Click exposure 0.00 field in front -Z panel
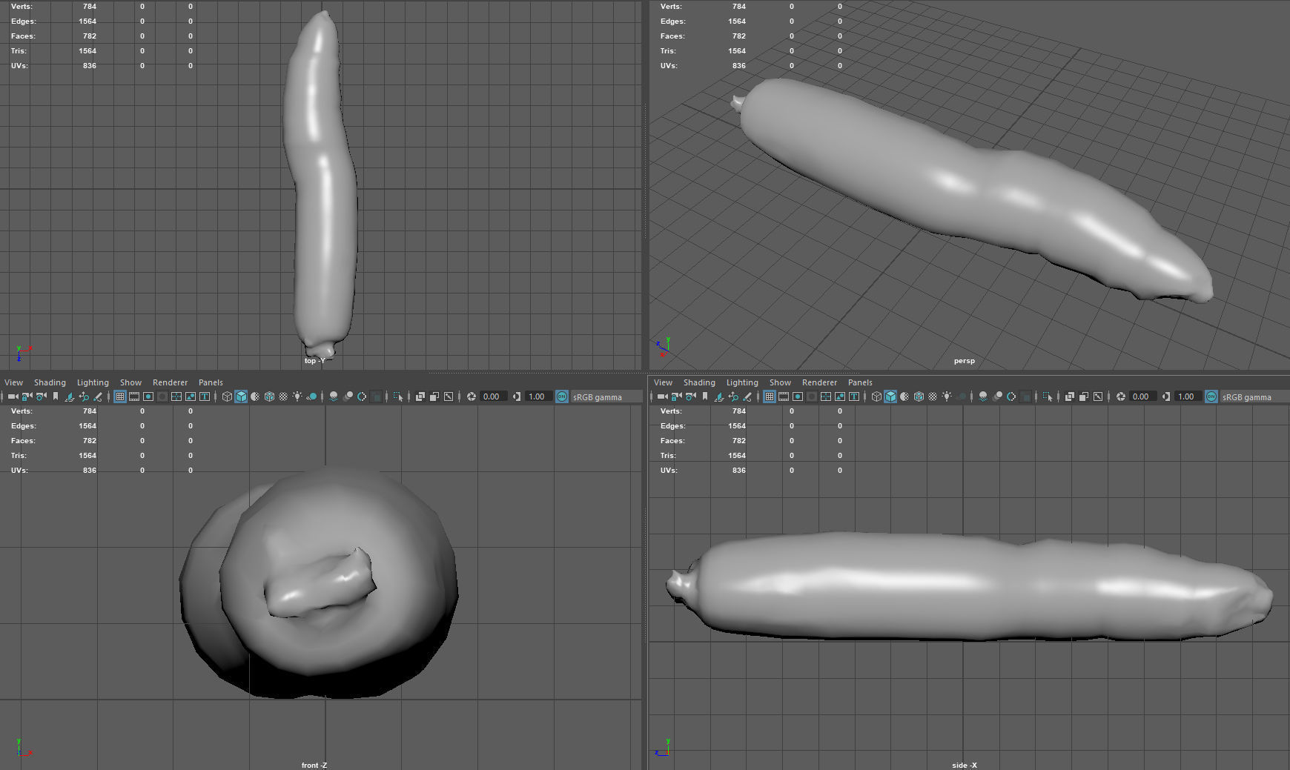 tap(494, 396)
